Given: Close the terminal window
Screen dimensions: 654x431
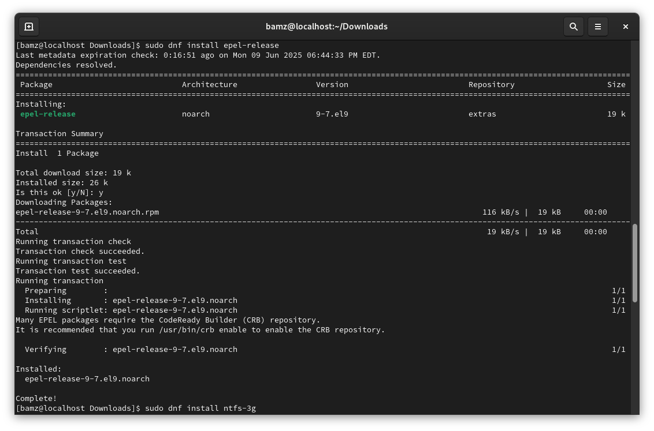Looking at the screenshot, I should [x=625, y=27].
